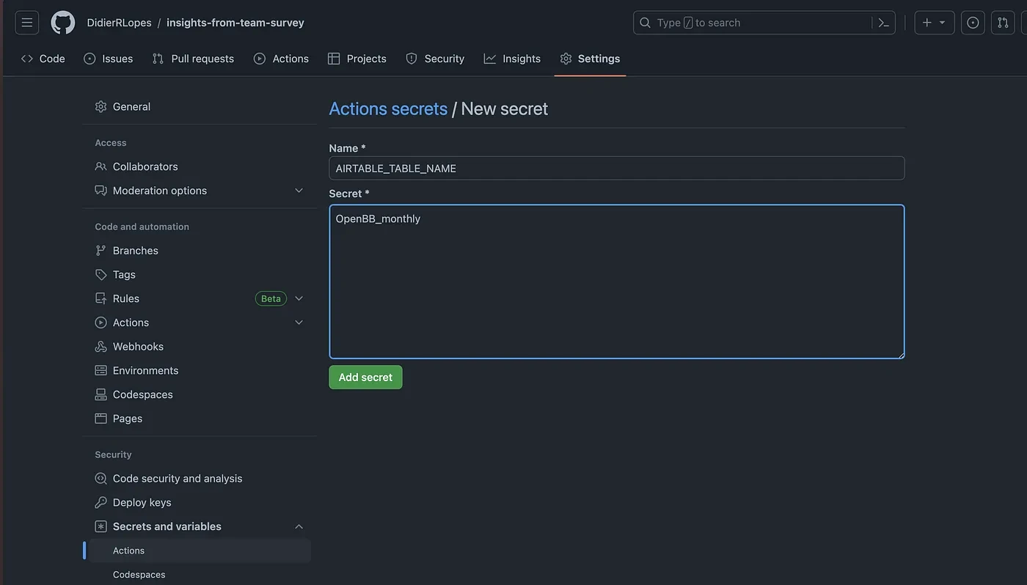This screenshot has width=1027, height=585.
Task: Click the search bar at top
Action: tap(752, 23)
